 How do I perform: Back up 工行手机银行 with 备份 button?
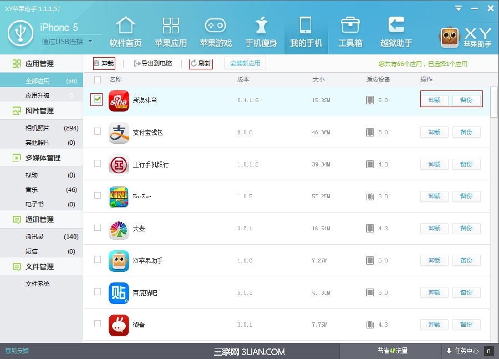click(x=466, y=164)
